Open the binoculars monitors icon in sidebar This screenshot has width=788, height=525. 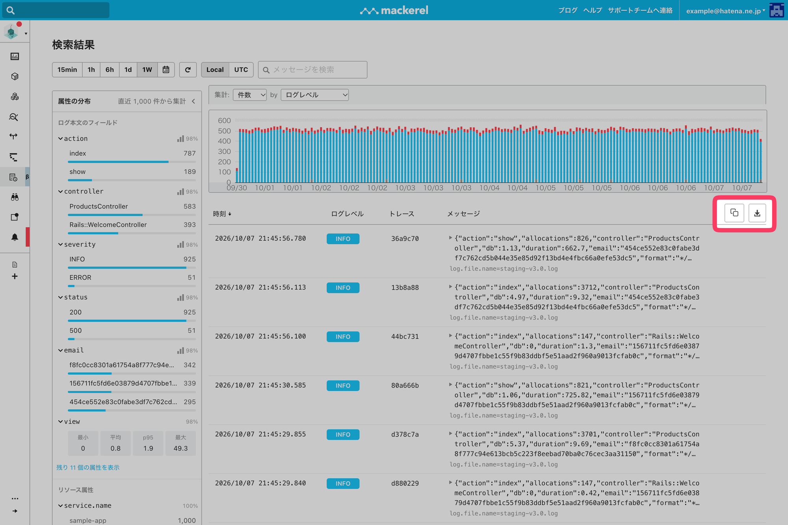(x=15, y=197)
